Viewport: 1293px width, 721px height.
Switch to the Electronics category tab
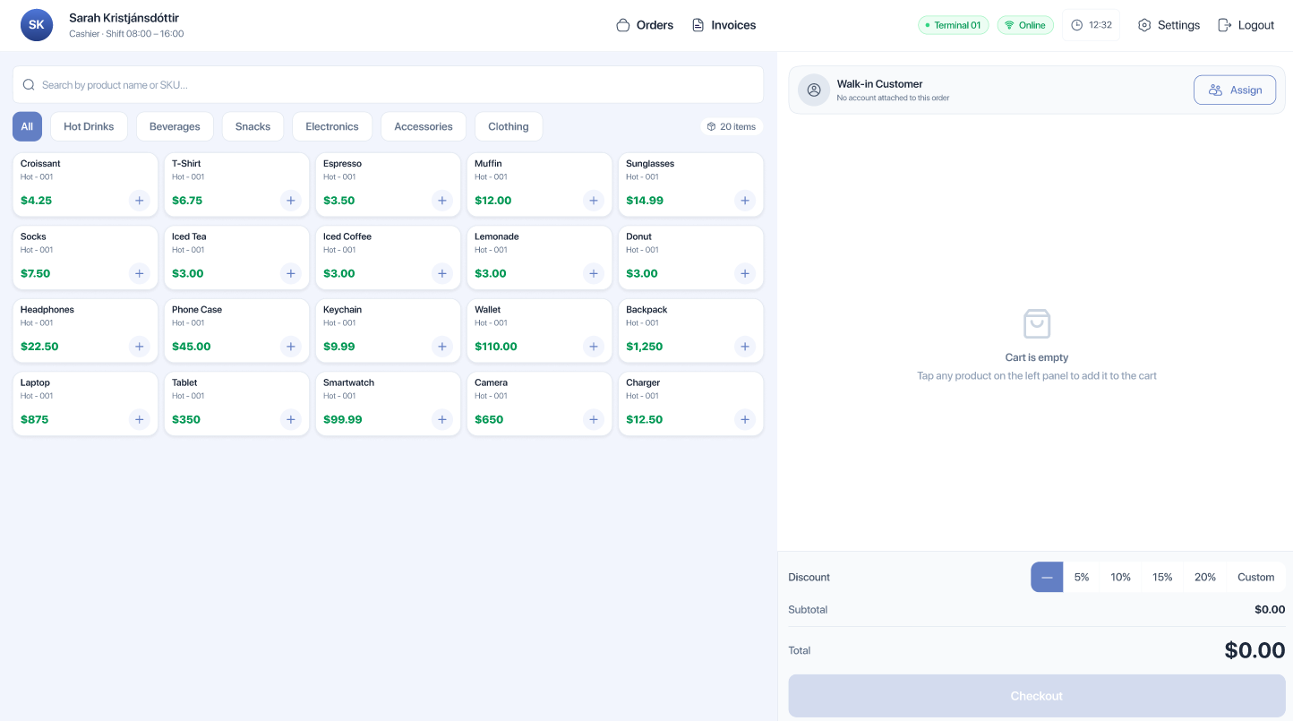click(x=332, y=126)
